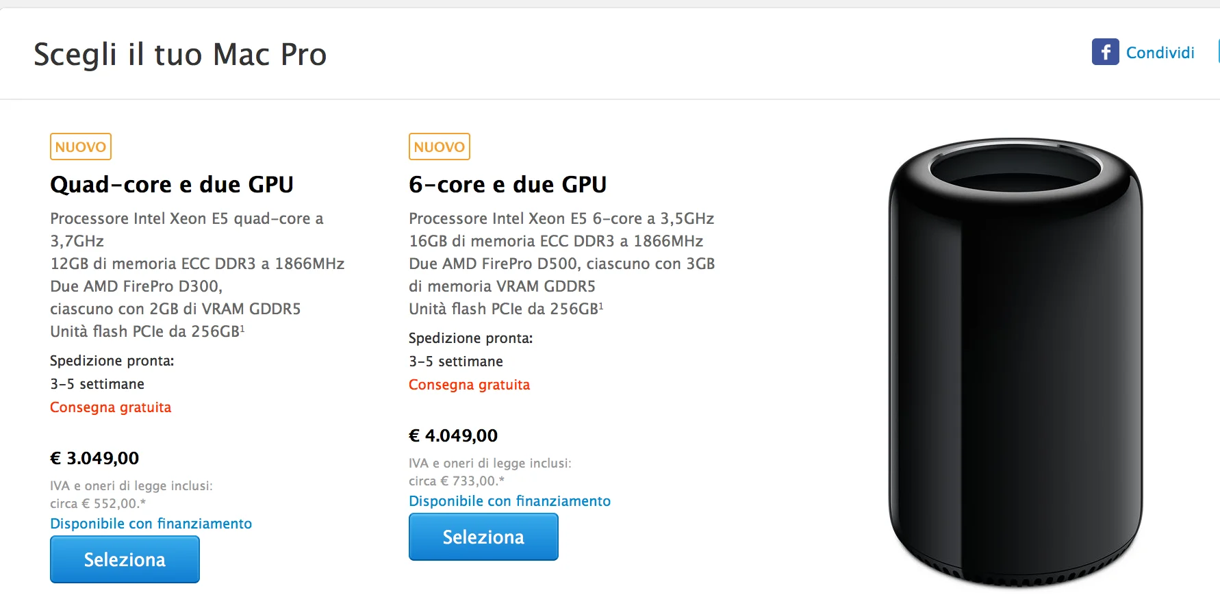Click the NUOVO badge on the Quad-core model
Viewport: 1220px width, 597px height.
tap(80, 146)
